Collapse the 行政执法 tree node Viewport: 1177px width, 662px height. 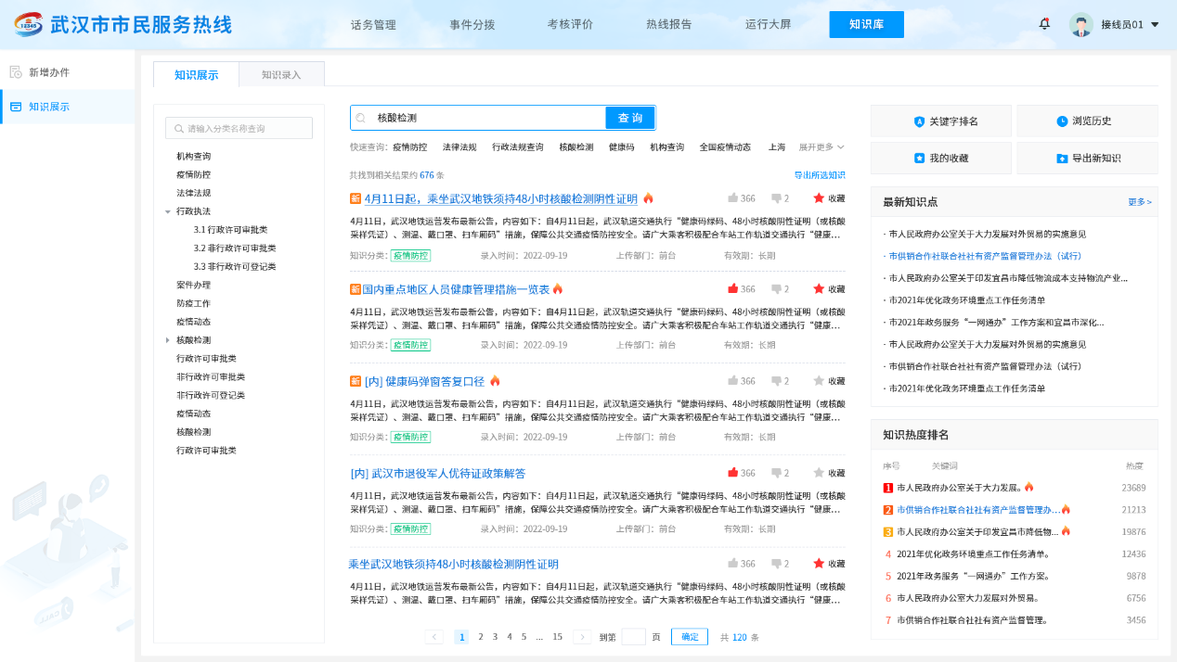click(168, 211)
